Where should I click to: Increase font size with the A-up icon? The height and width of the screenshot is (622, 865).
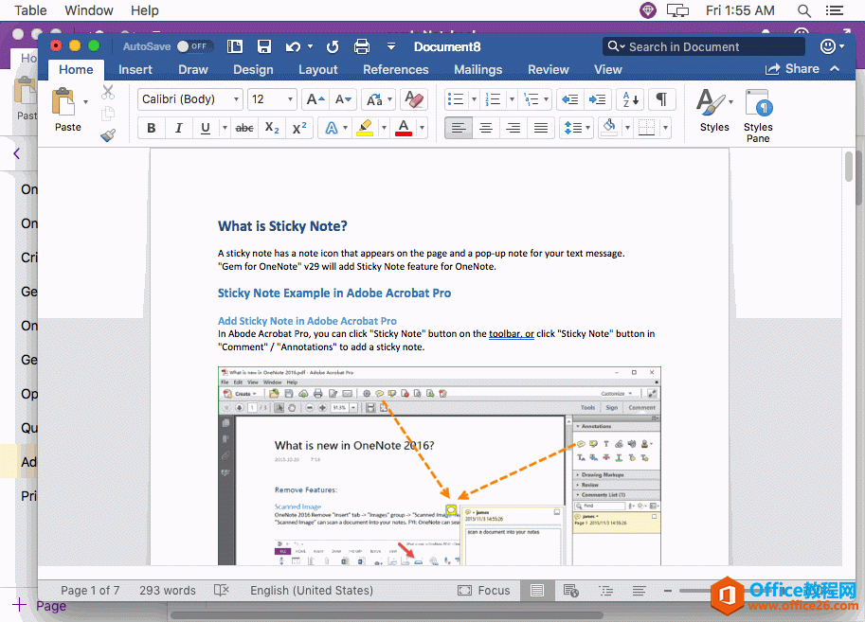click(316, 99)
